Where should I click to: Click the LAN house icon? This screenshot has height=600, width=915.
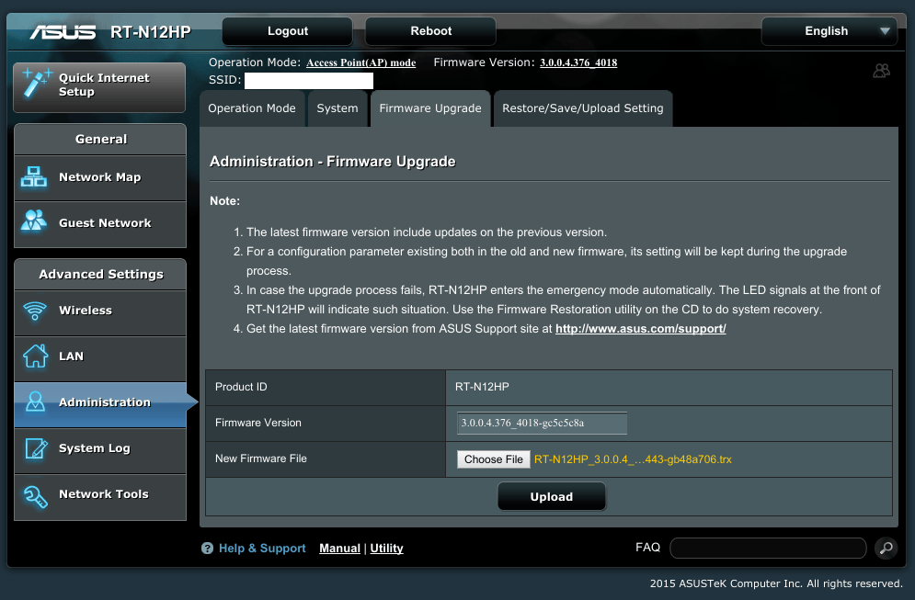[x=36, y=356]
